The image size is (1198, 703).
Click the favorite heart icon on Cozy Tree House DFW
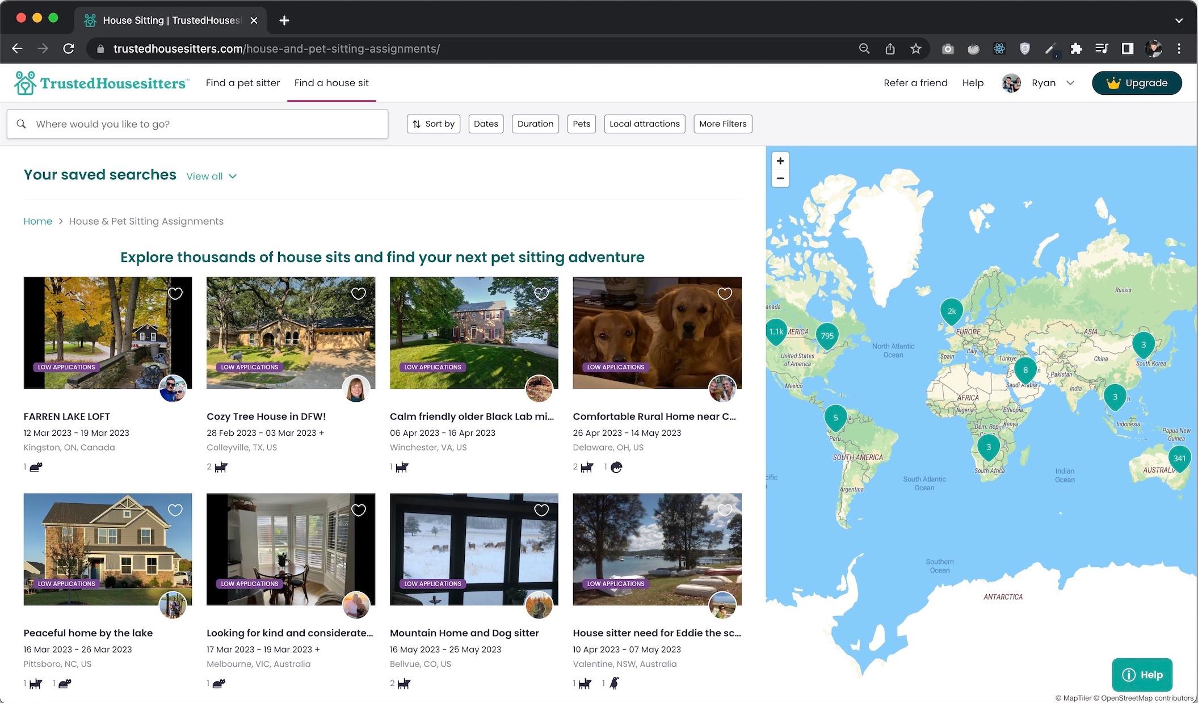(x=358, y=293)
